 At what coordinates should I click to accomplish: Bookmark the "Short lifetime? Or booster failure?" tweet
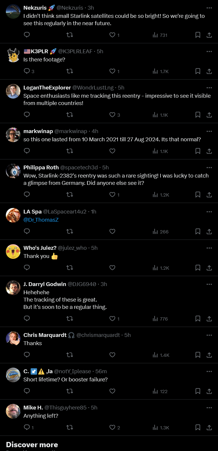pos(198,391)
